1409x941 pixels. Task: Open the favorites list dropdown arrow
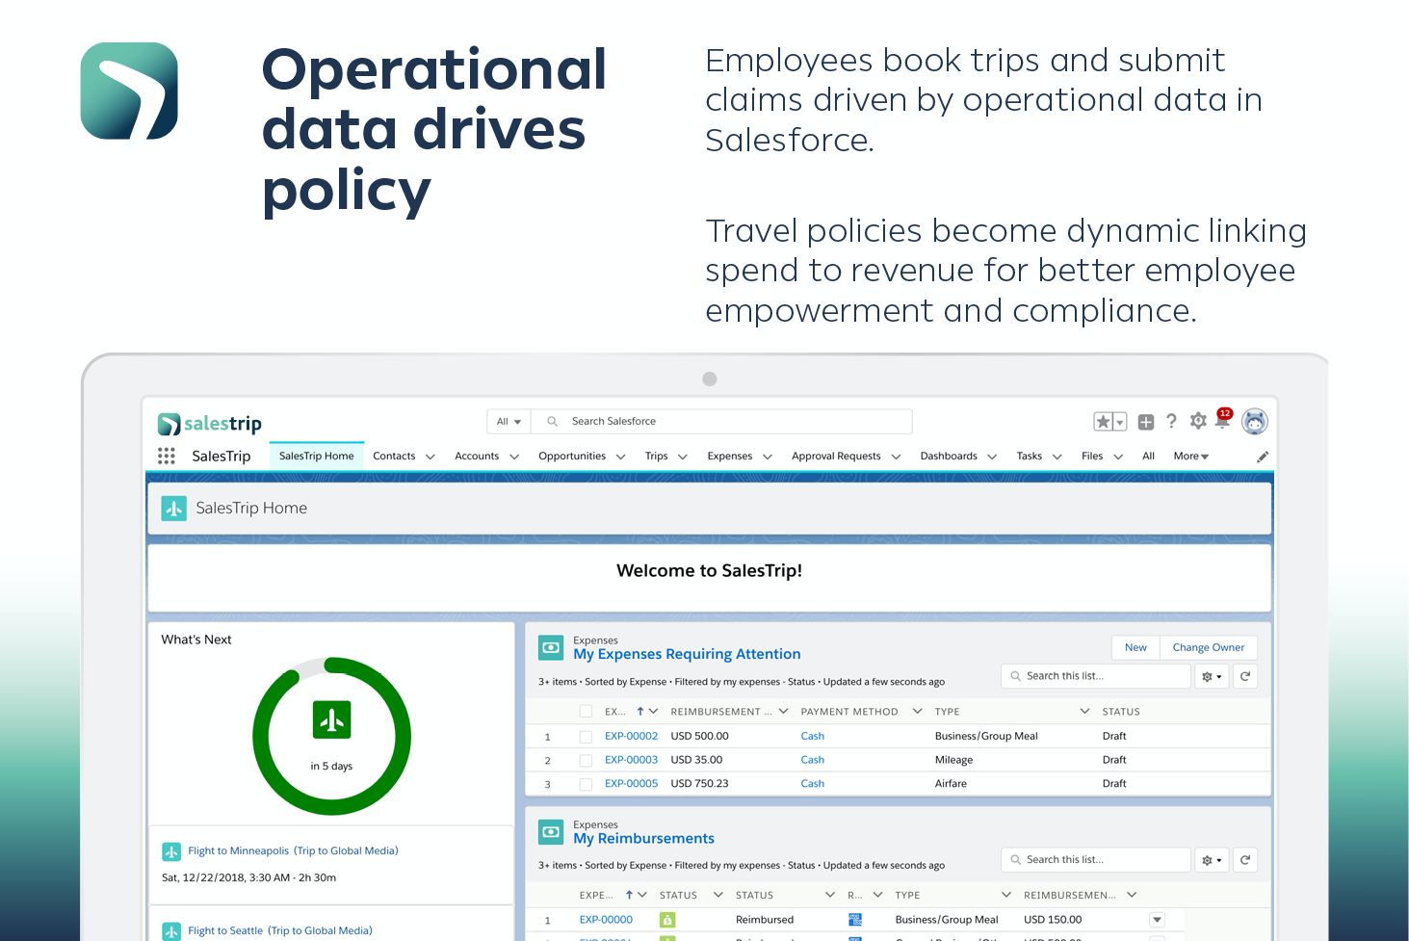1120,422
